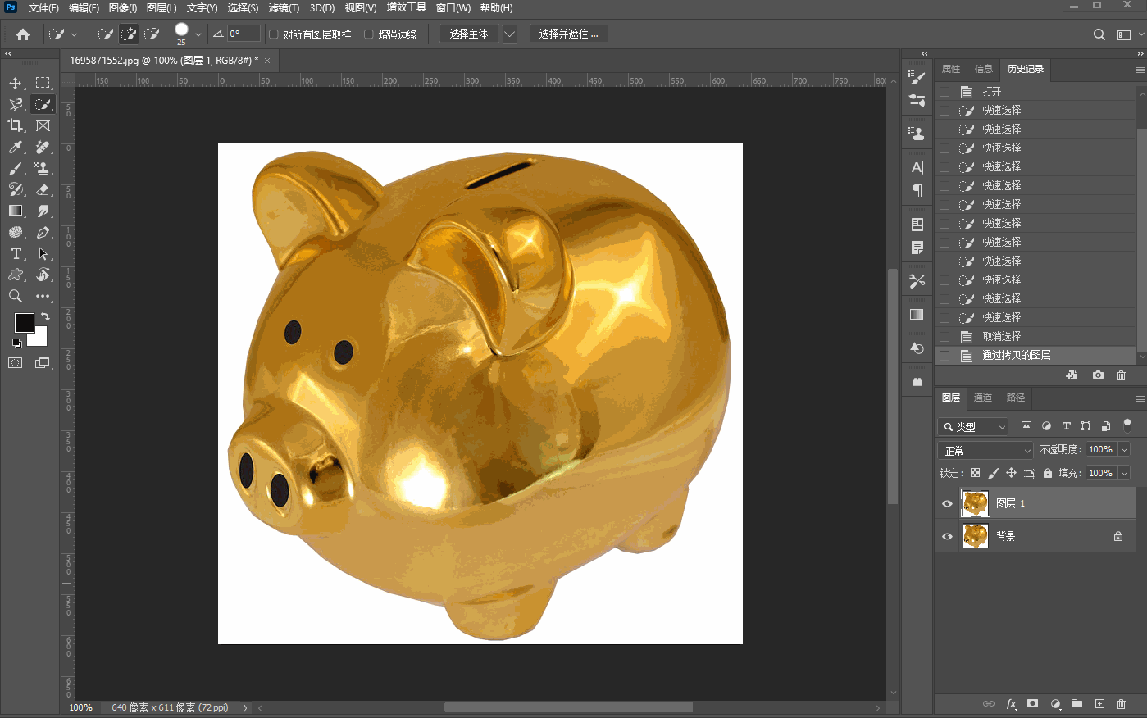Open the search icon at top right

tap(1099, 34)
